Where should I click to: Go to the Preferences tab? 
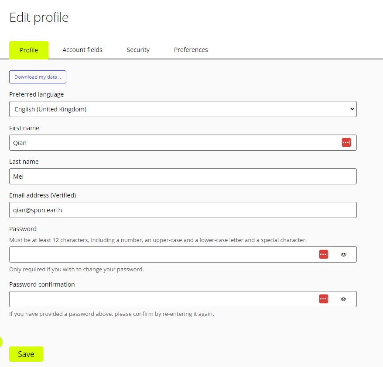191,50
